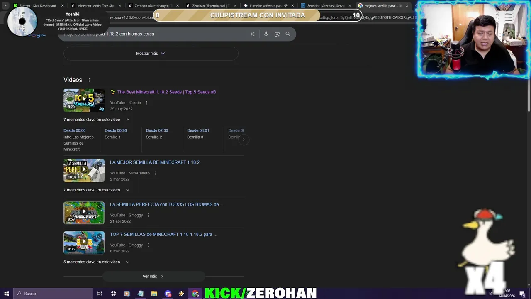Open LA MEJOR SEMILLA DE MINECRAFT 1.18.2 link

[x=155, y=162]
